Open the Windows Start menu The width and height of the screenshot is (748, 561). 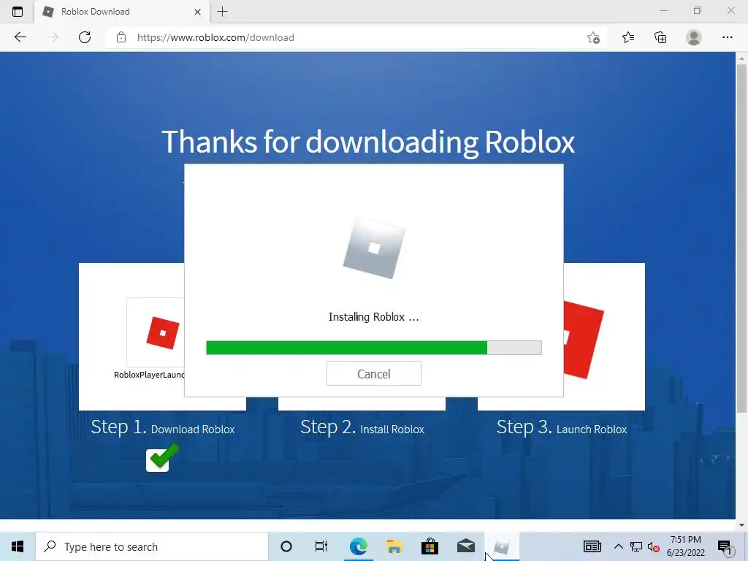tap(18, 546)
